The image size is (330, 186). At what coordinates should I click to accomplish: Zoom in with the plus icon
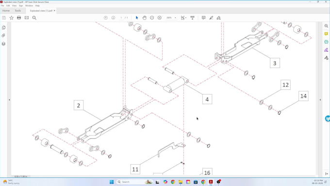[x=160, y=18]
